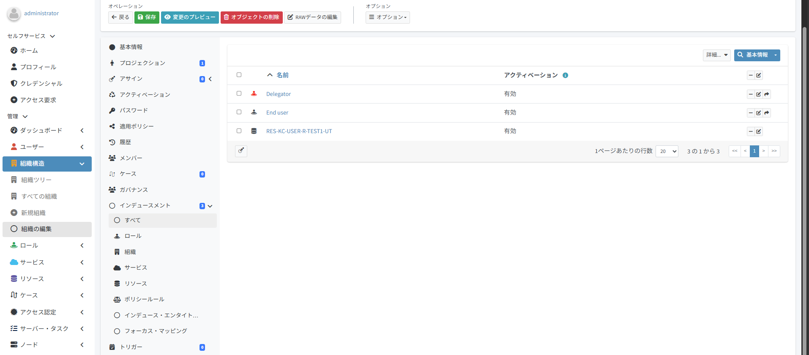Expand the サーバー・タスク sidebar menu

[x=82, y=328]
